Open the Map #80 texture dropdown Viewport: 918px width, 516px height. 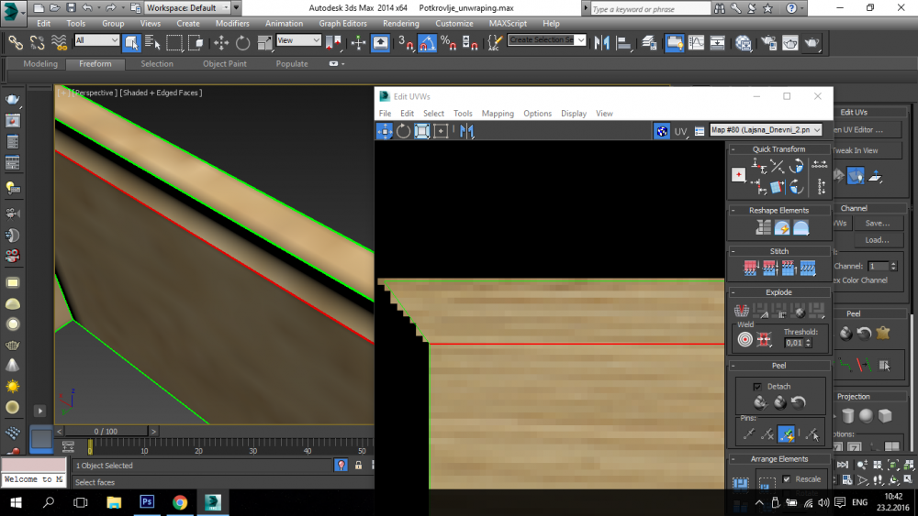pos(764,131)
